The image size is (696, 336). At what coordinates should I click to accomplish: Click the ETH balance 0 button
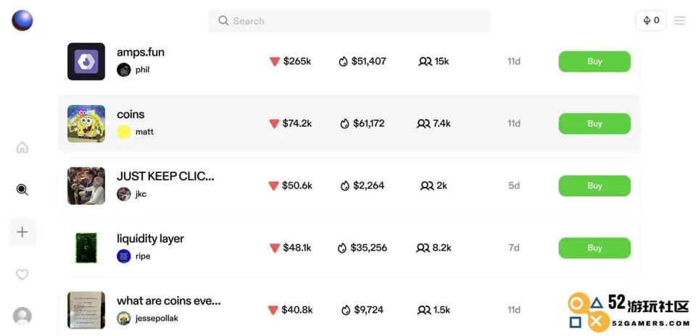pyautogui.click(x=651, y=20)
